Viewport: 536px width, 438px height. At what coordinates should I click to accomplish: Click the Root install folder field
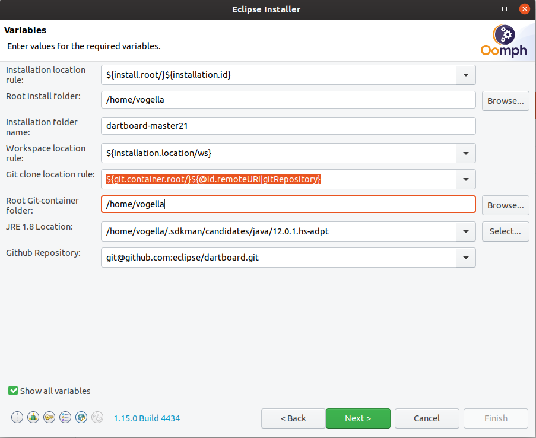[x=288, y=100]
